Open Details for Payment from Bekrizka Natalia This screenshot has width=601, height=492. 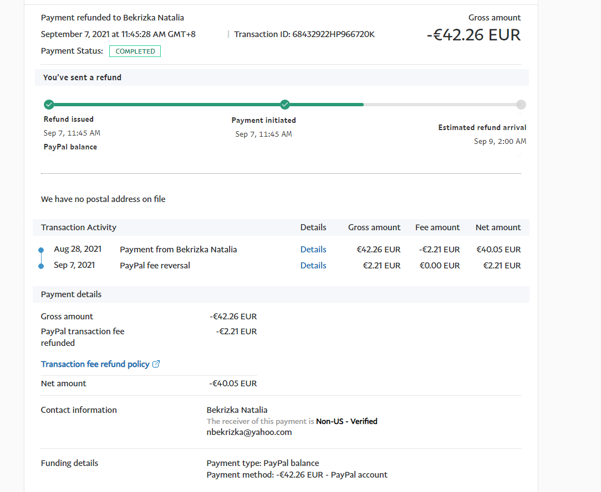coord(313,250)
